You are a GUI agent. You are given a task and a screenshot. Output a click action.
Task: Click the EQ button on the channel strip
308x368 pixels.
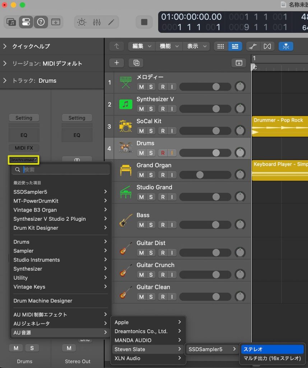point(24,135)
